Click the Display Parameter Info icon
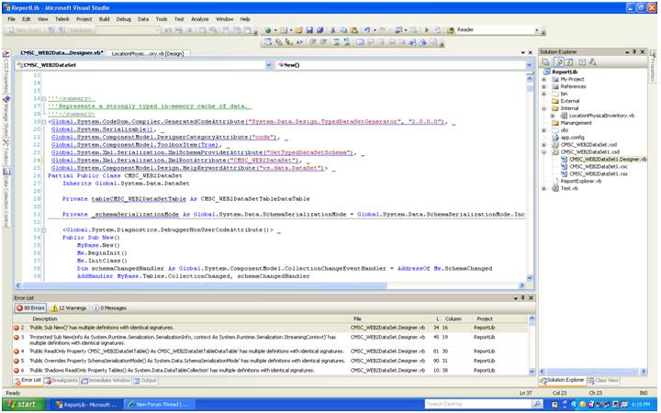The height and width of the screenshot is (413, 661). 278,41
